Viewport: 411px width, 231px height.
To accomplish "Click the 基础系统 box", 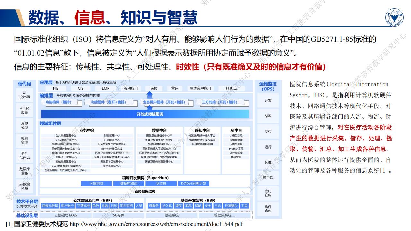I will point(171,215).
